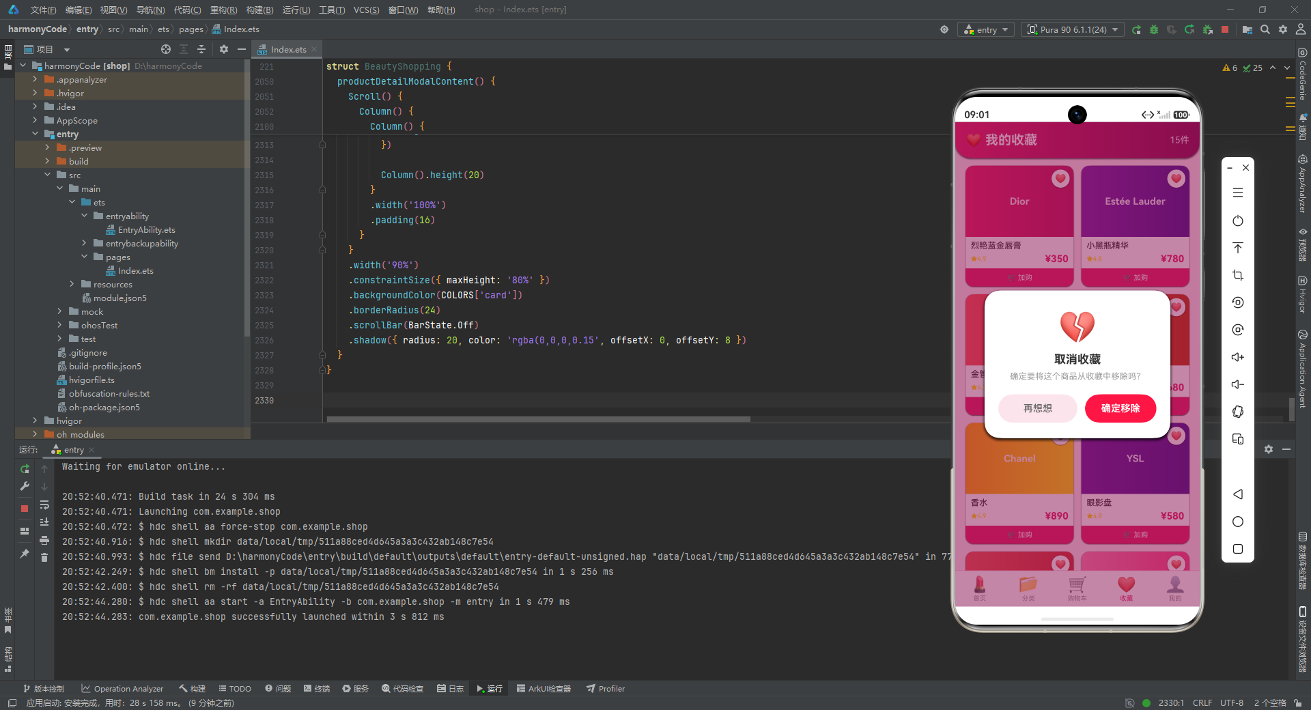Click the emulator Recents square button

pos(1238,549)
